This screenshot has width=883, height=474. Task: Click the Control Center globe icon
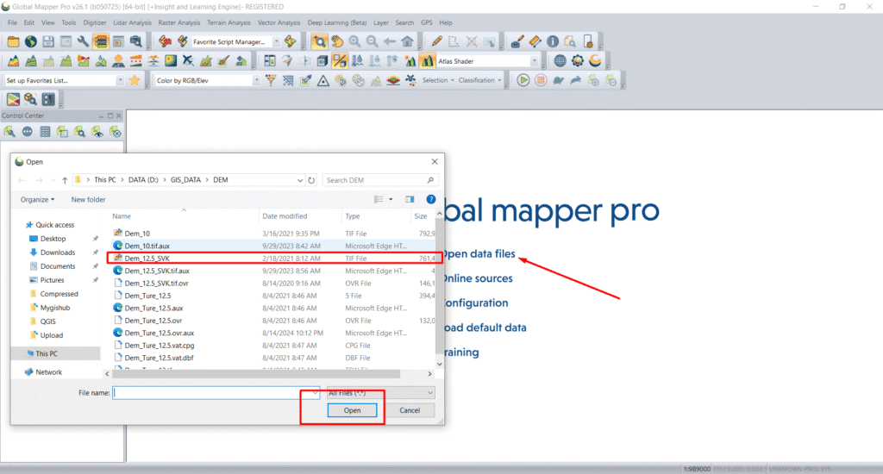[x=27, y=132]
